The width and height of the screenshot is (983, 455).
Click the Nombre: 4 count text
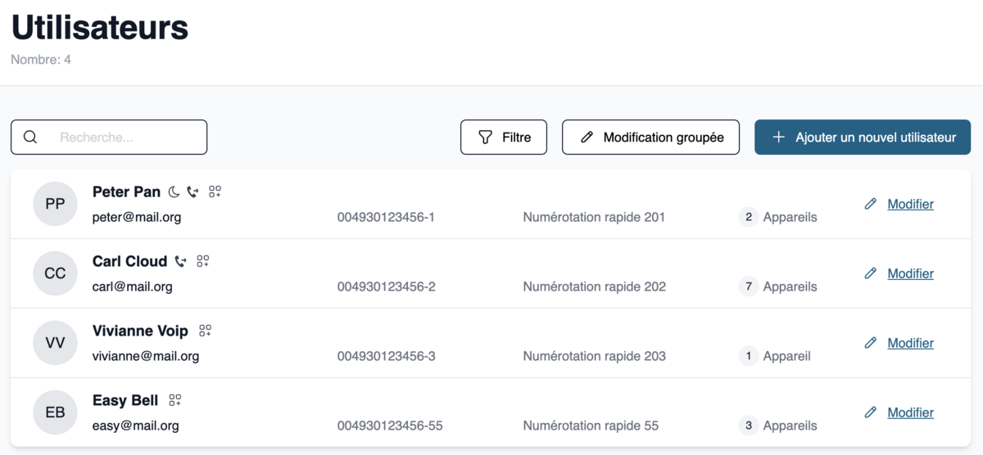[41, 60]
